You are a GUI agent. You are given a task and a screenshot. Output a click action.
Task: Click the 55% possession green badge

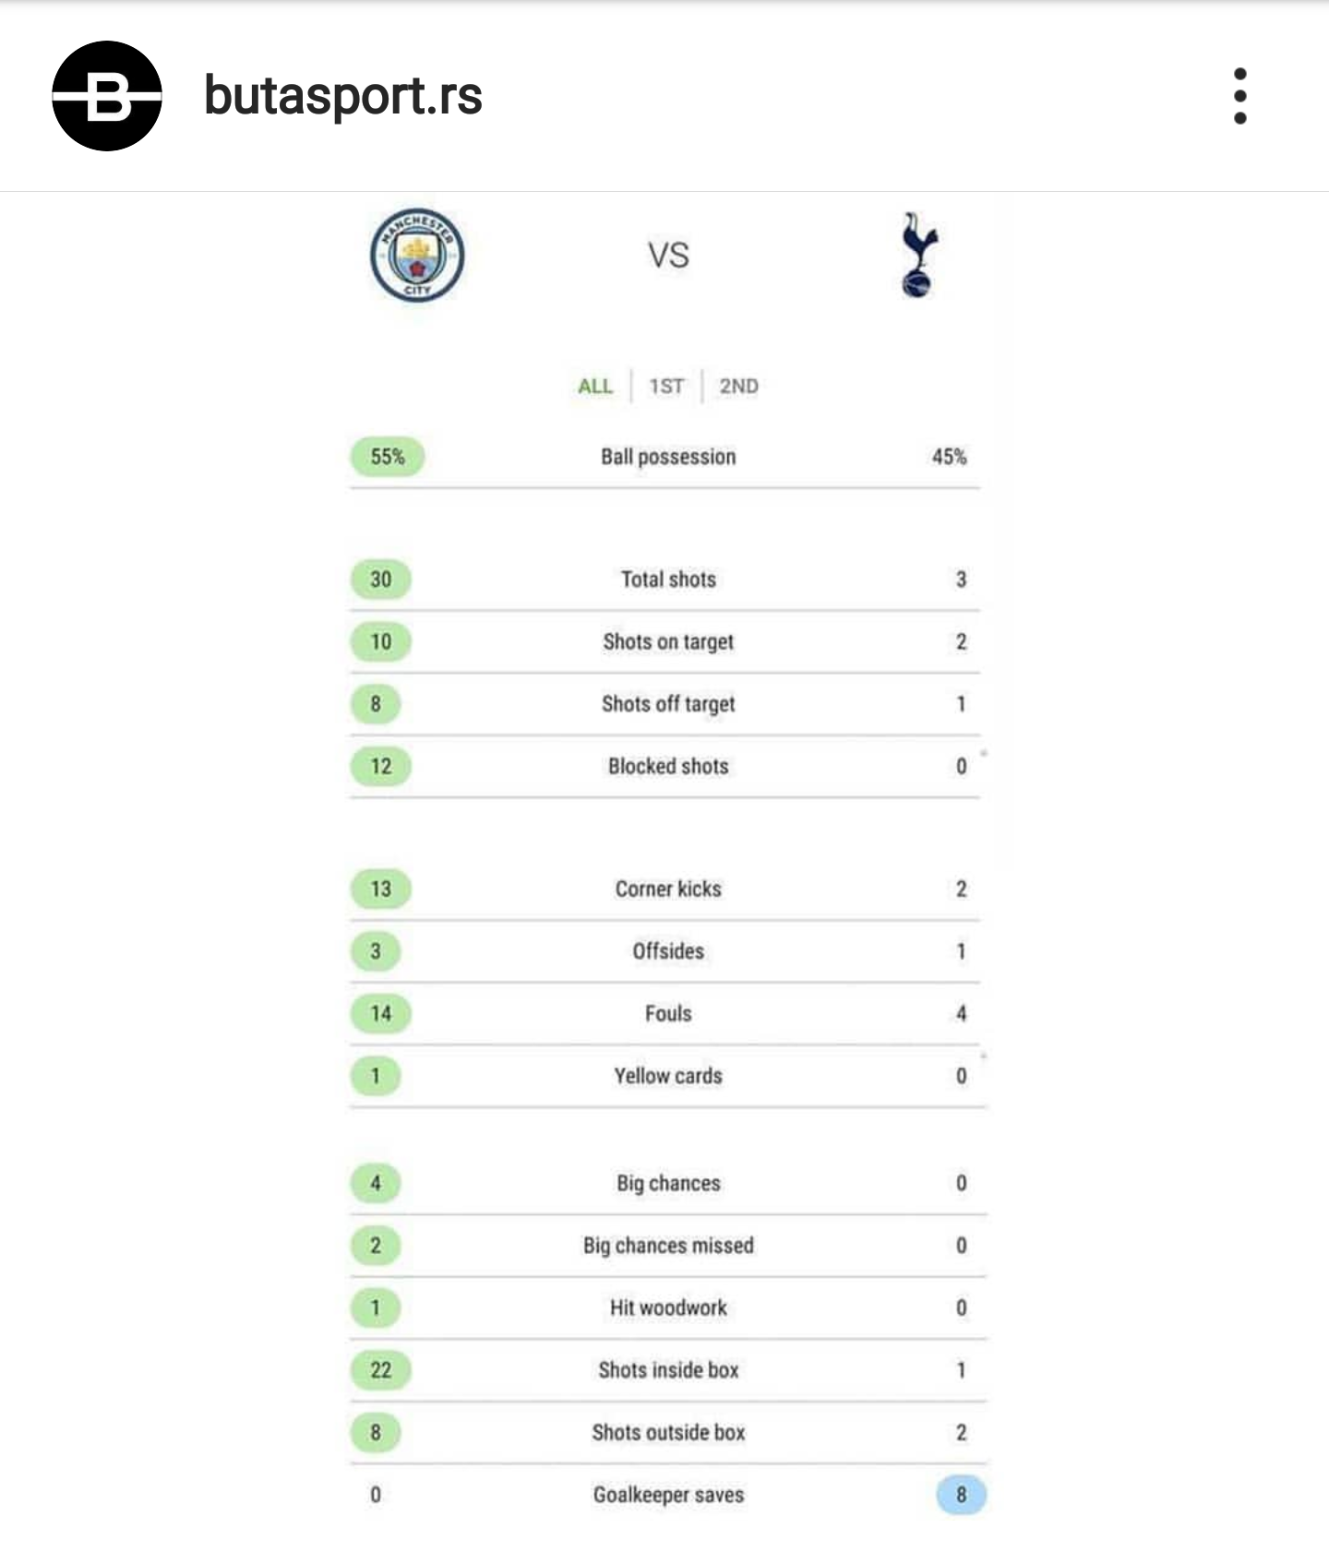pyautogui.click(x=388, y=457)
